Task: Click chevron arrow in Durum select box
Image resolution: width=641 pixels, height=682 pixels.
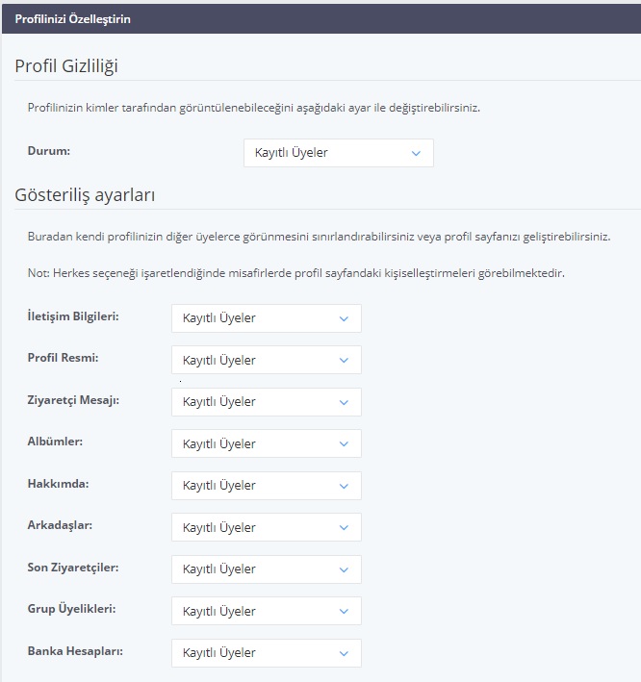Action: (416, 153)
